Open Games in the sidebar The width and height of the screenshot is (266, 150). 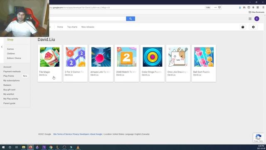[x=10, y=49]
